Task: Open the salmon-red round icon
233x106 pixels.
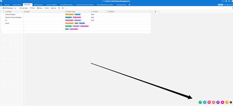Action: (213, 102)
